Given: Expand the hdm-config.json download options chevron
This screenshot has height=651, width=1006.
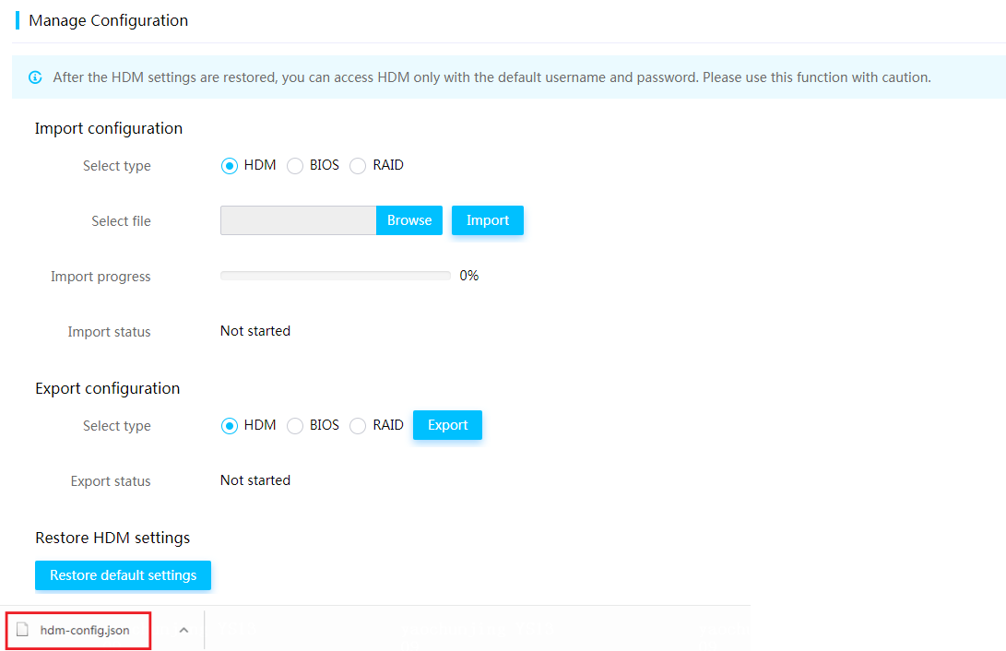Looking at the screenshot, I should [x=183, y=630].
